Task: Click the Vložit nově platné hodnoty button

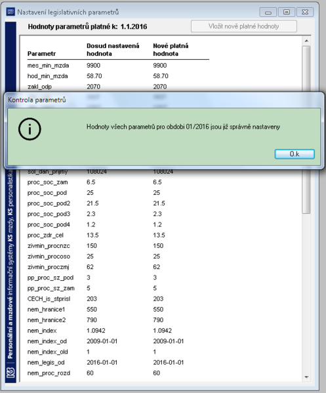Action: click(244, 26)
